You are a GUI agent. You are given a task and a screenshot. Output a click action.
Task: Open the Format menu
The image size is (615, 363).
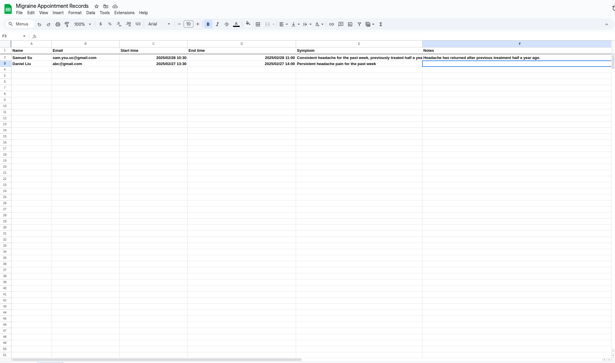[75, 13]
